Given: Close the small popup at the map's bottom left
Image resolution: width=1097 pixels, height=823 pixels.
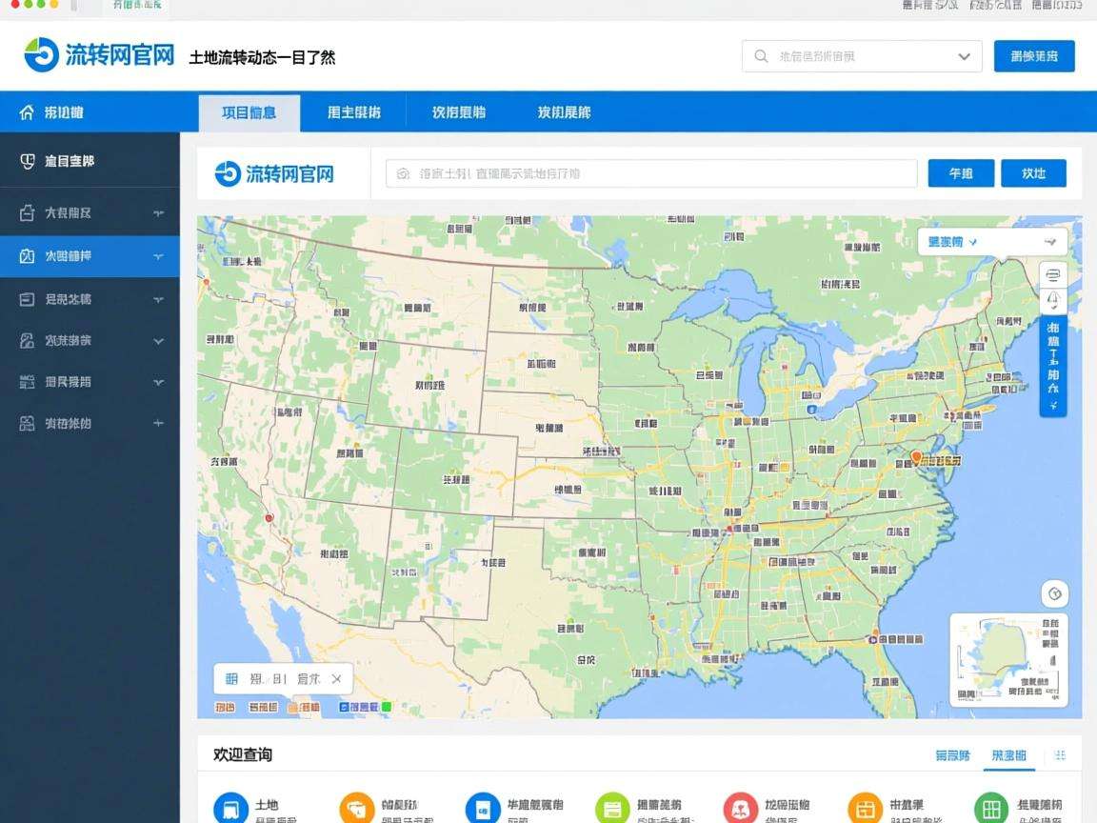Looking at the screenshot, I should pyautogui.click(x=336, y=679).
